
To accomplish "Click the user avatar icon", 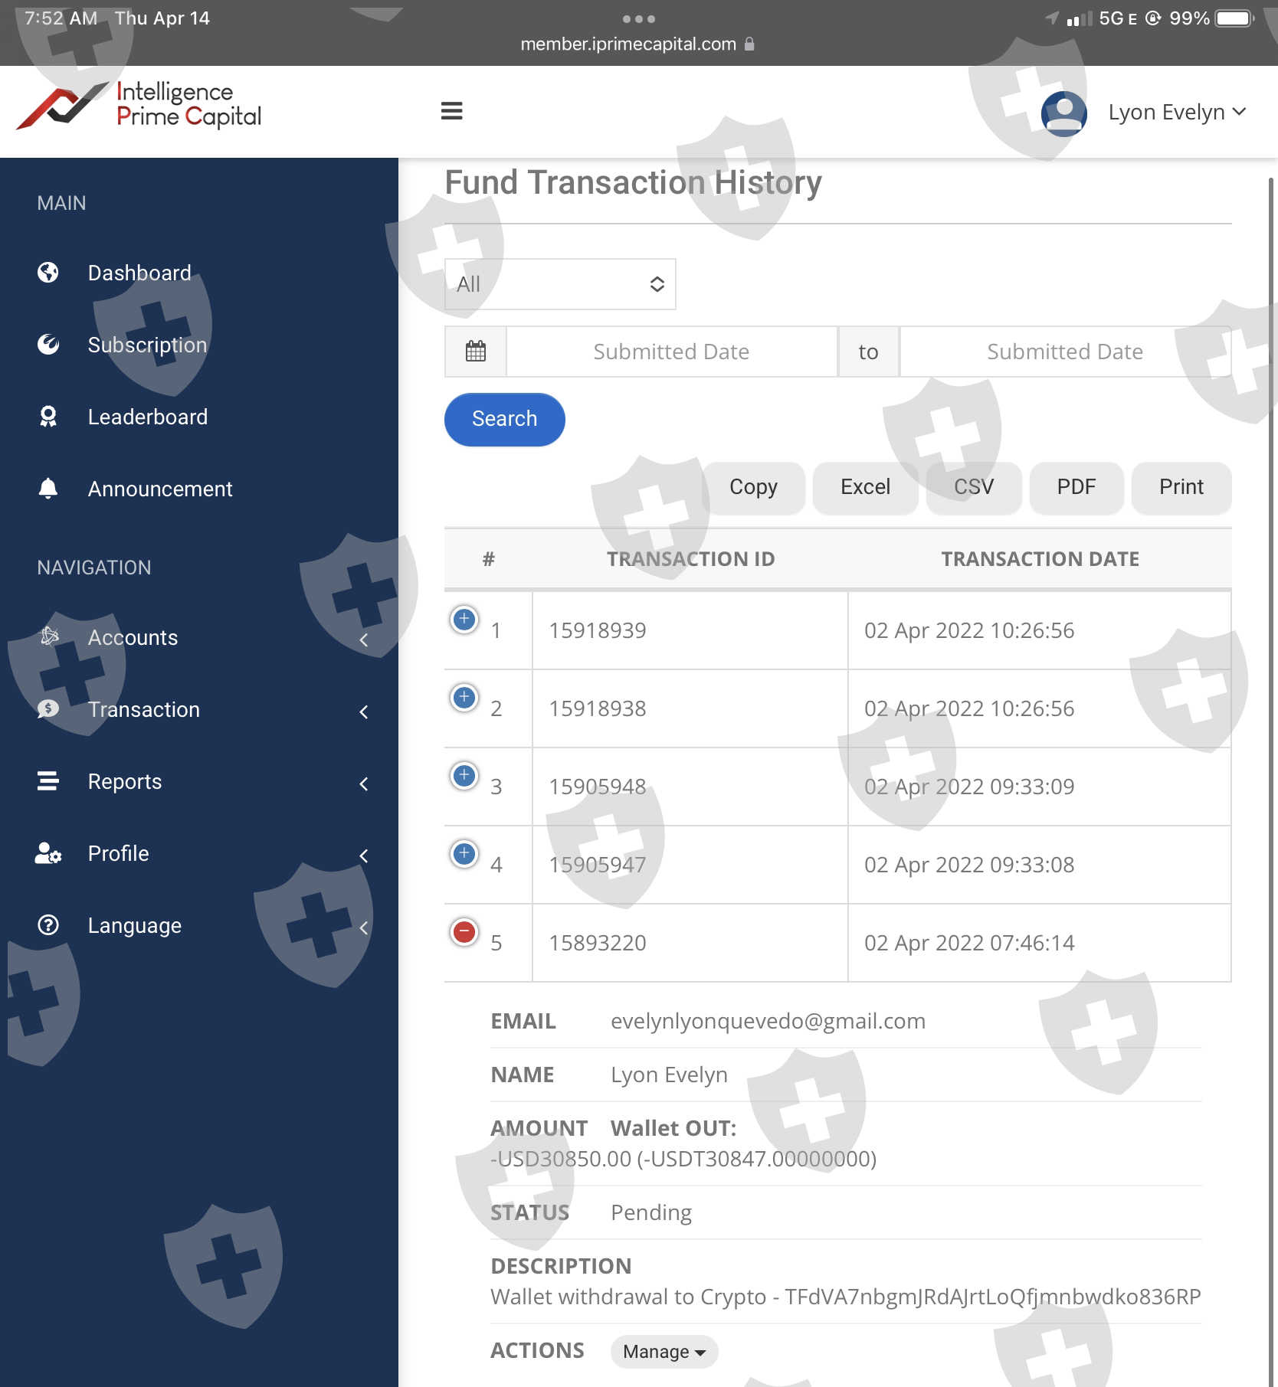I will pos(1063,113).
